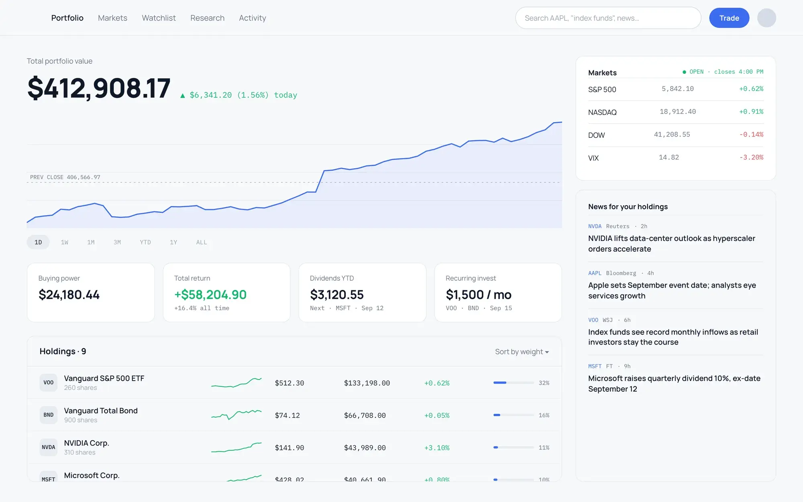Image resolution: width=803 pixels, height=502 pixels.
Task: Click the NVDA ticker badge in holdings
Action: tap(48, 447)
